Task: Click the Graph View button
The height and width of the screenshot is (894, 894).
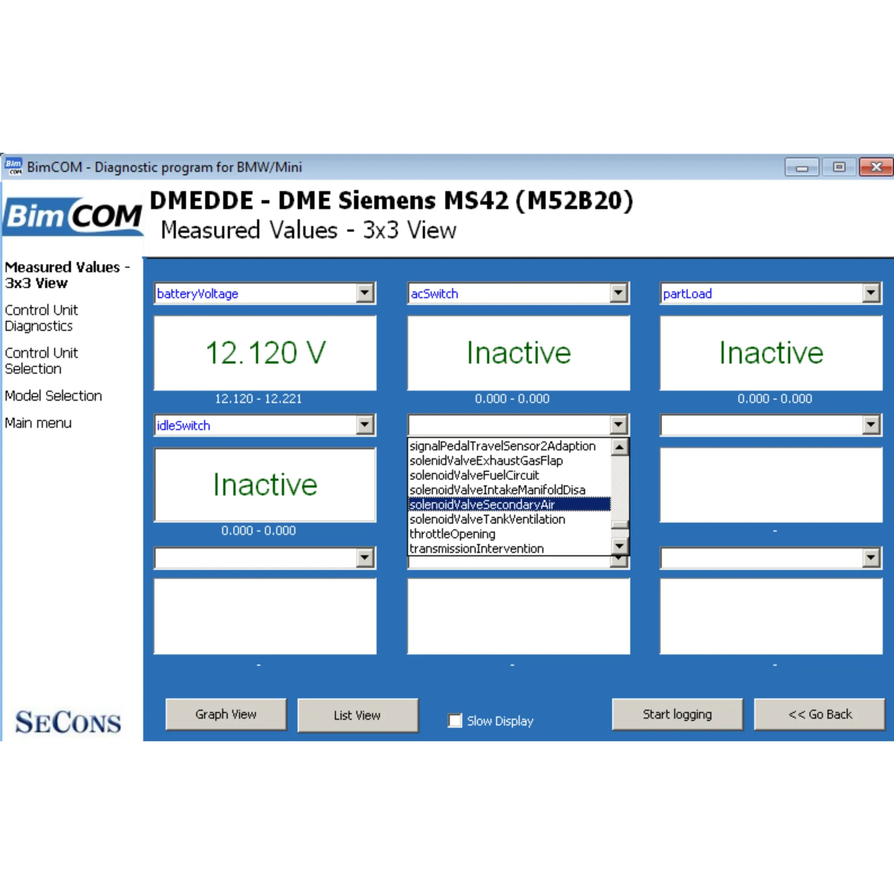Action: (x=226, y=714)
